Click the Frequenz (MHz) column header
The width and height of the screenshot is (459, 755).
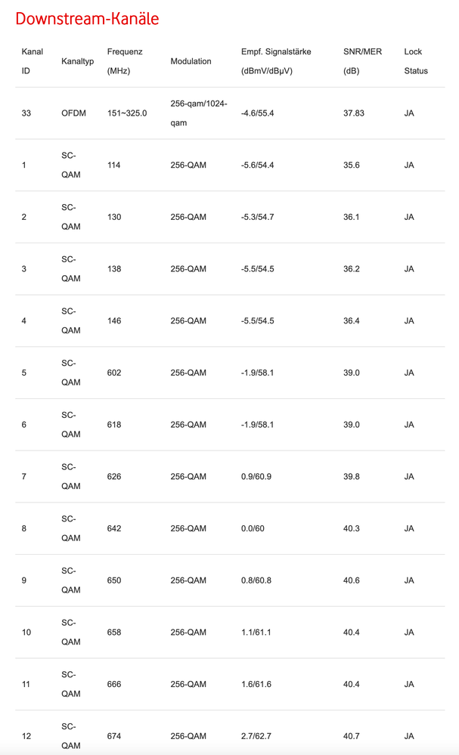(x=125, y=61)
